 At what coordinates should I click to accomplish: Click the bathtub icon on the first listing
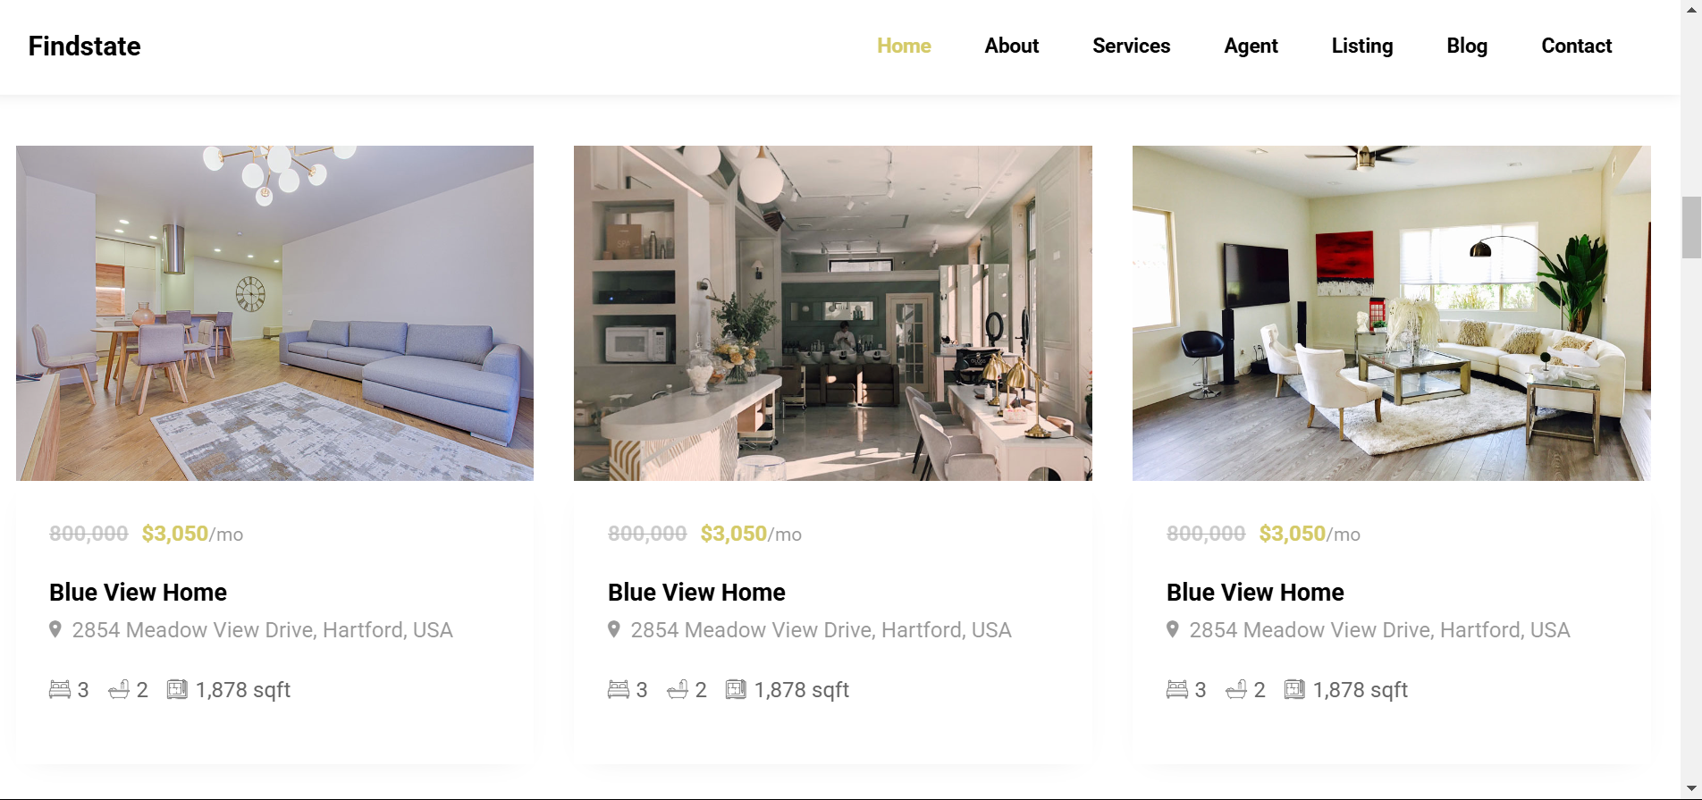click(119, 690)
